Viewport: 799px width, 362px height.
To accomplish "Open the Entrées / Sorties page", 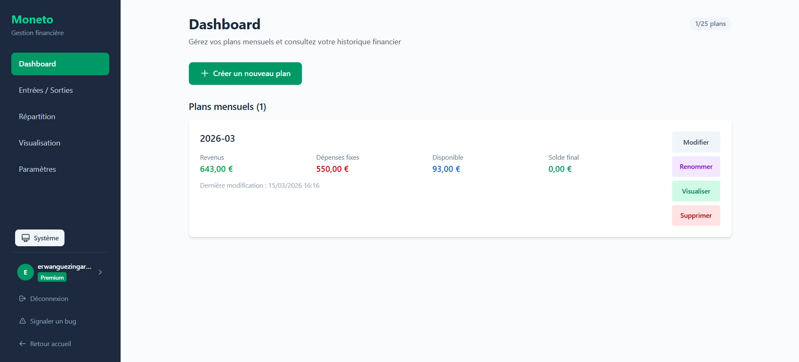I will coord(46,90).
